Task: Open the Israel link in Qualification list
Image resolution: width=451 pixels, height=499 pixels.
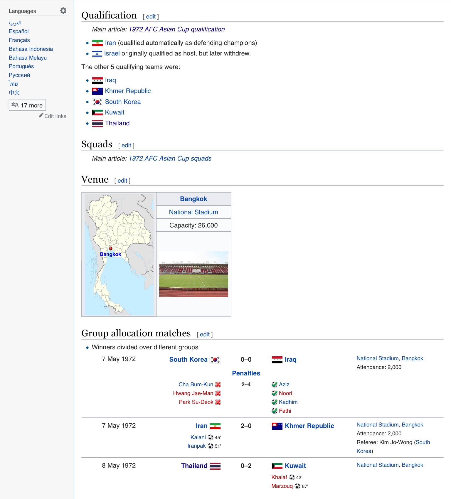Action: (112, 53)
